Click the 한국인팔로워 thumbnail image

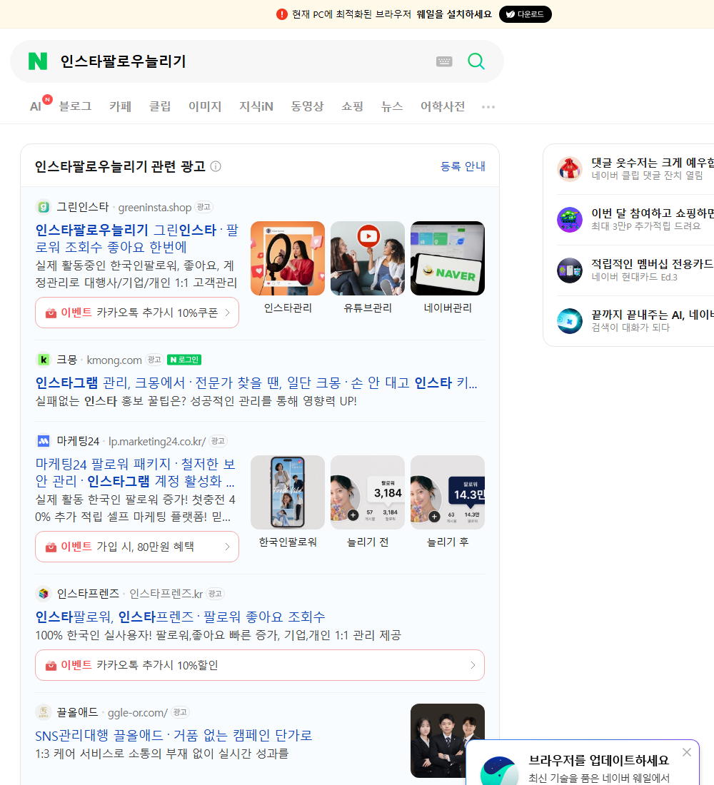tap(288, 492)
